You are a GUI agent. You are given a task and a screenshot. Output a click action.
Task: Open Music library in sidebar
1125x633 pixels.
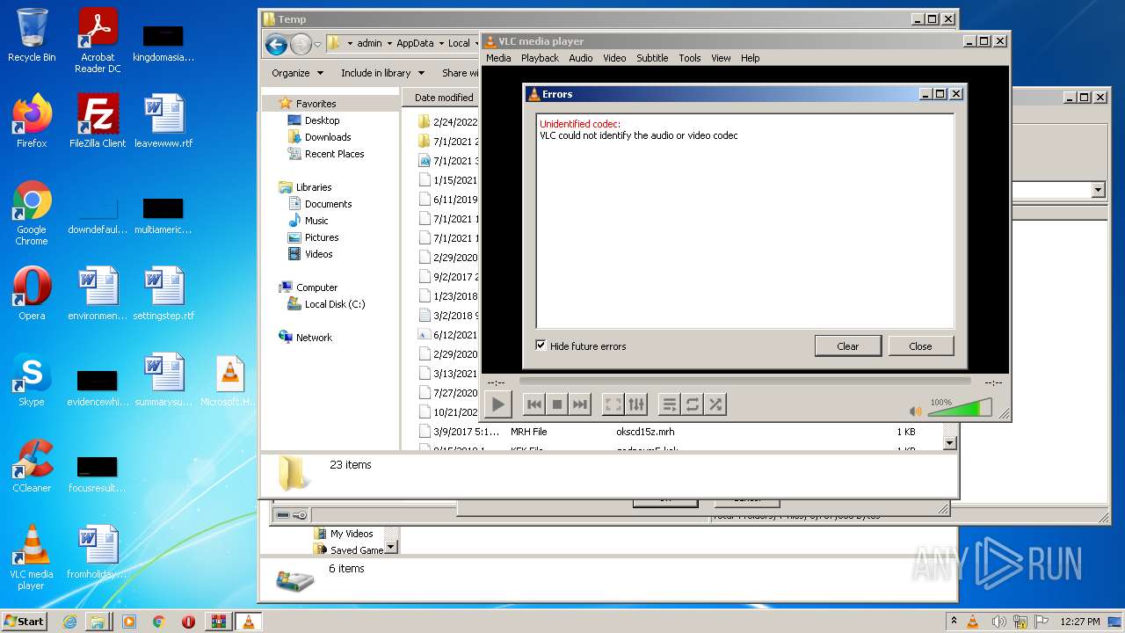316,221
